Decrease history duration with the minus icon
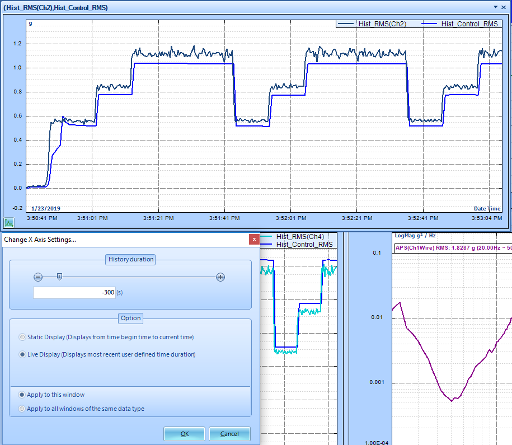The width and height of the screenshot is (512, 445). pyautogui.click(x=38, y=278)
